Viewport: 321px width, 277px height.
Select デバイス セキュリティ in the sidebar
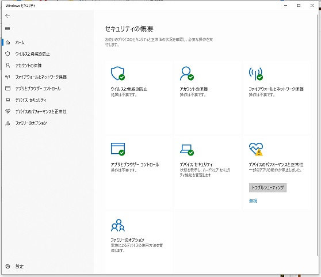point(30,100)
